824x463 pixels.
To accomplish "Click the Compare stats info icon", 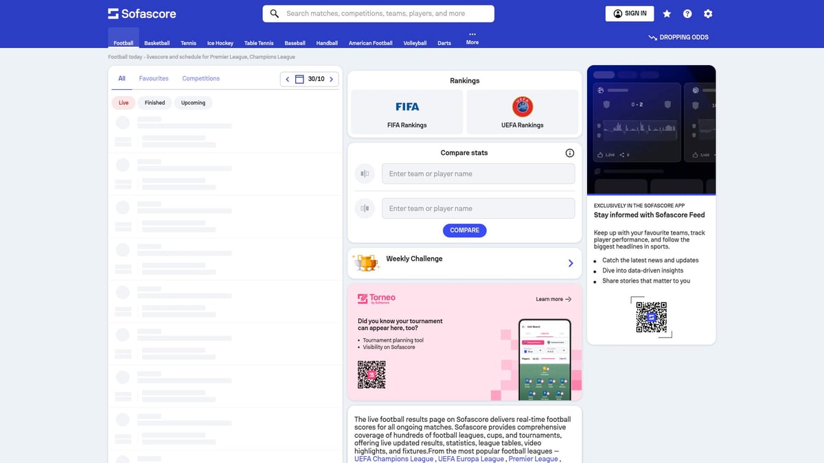I will (x=569, y=153).
